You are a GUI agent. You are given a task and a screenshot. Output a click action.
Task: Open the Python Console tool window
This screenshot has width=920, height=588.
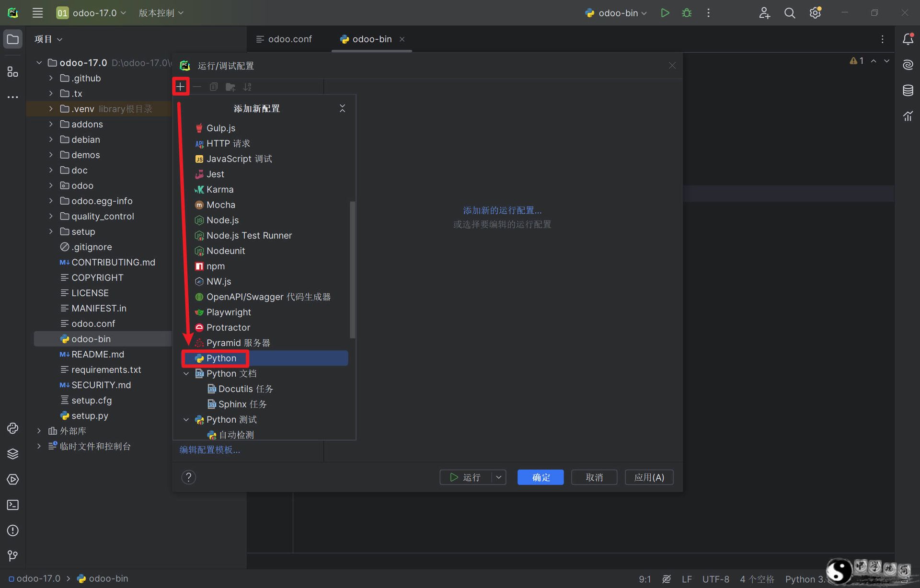click(x=13, y=428)
